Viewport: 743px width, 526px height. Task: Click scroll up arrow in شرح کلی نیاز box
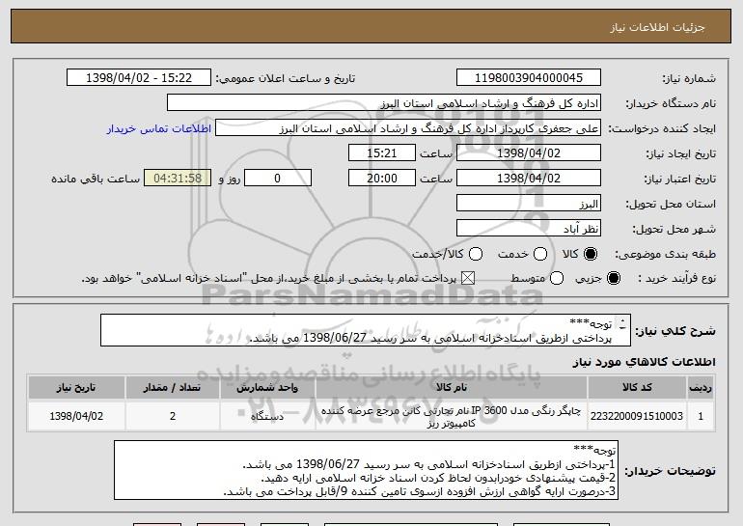tap(622, 320)
